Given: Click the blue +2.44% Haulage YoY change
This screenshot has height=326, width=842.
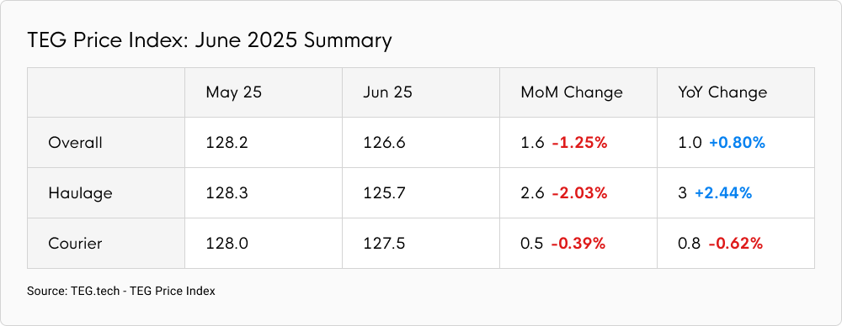Looking at the screenshot, I should tap(722, 193).
